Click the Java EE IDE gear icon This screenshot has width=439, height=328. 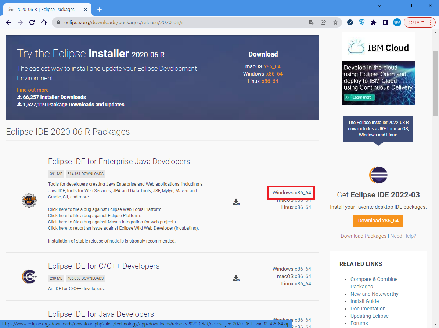(29, 200)
